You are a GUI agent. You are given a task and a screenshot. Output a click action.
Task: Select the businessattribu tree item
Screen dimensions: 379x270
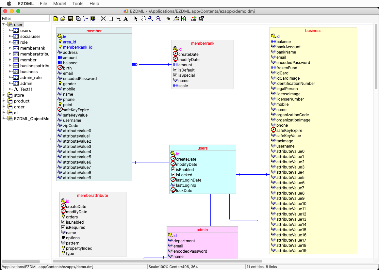click(35, 66)
